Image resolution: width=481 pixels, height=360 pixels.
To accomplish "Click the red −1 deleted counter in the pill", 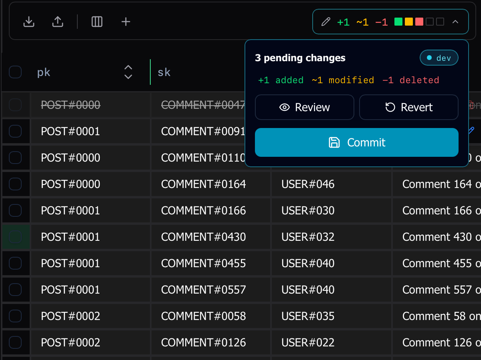I will pos(382,22).
